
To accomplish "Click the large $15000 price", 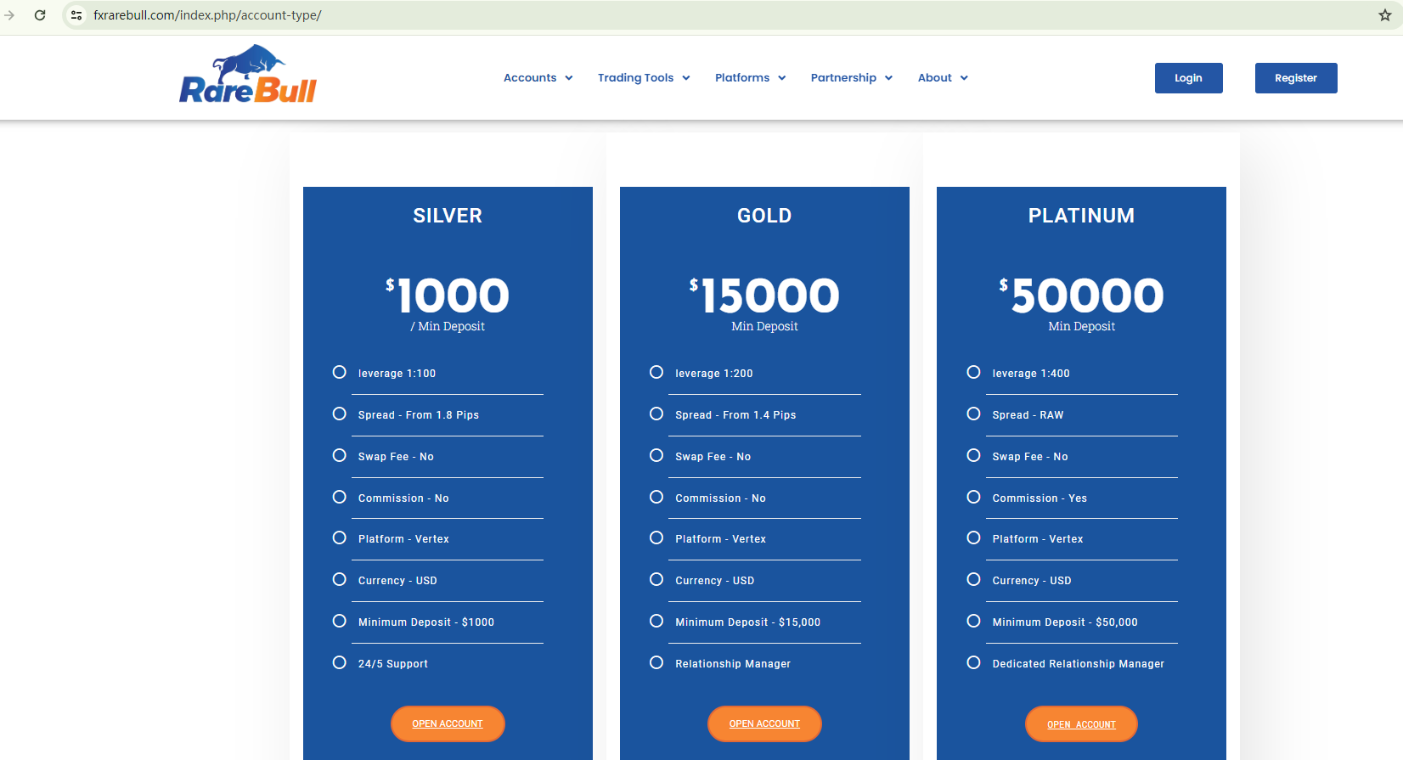I will 764,296.
